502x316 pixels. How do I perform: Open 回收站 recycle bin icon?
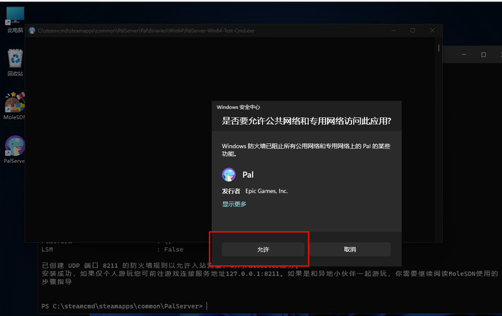click(x=15, y=62)
